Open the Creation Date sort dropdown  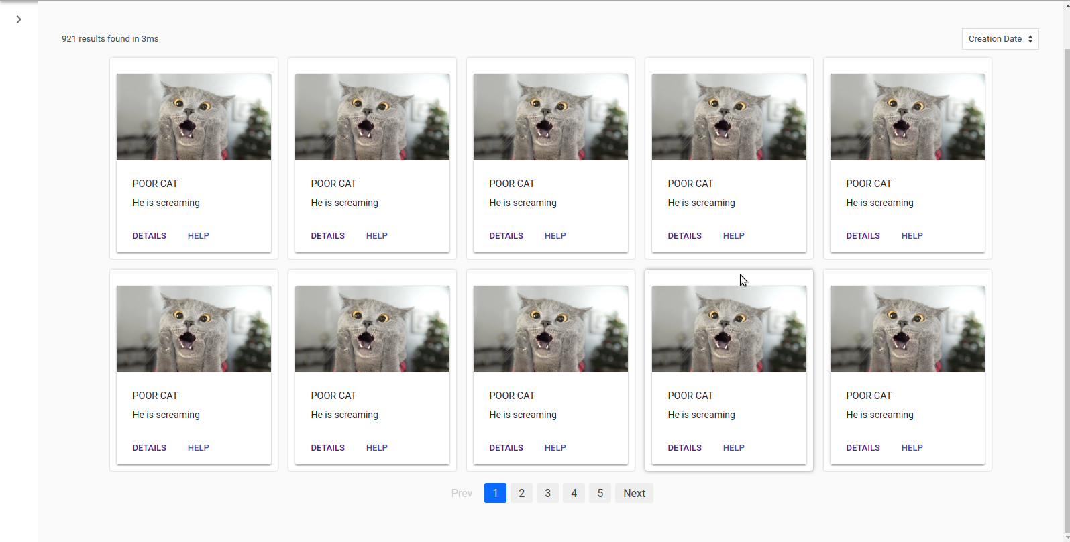1000,39
